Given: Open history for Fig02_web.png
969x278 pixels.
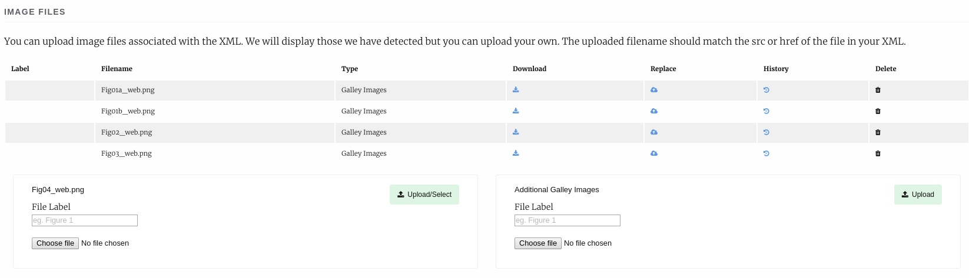Looking at the screenshot, I should click(766, 132).
